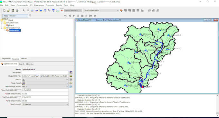Select the arrow pointer tool
This screenshot has width=219, height=118.
click(x=24, y=11)
